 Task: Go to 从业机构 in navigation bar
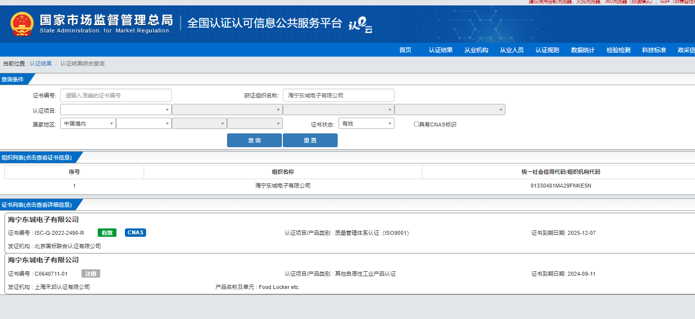pyautogui.click(x=476, y=50)
